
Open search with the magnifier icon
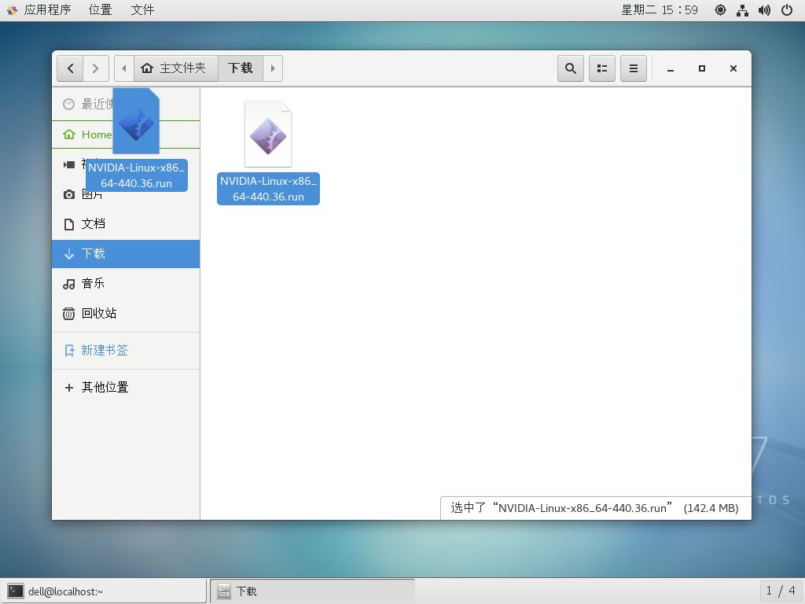point(571,68)
